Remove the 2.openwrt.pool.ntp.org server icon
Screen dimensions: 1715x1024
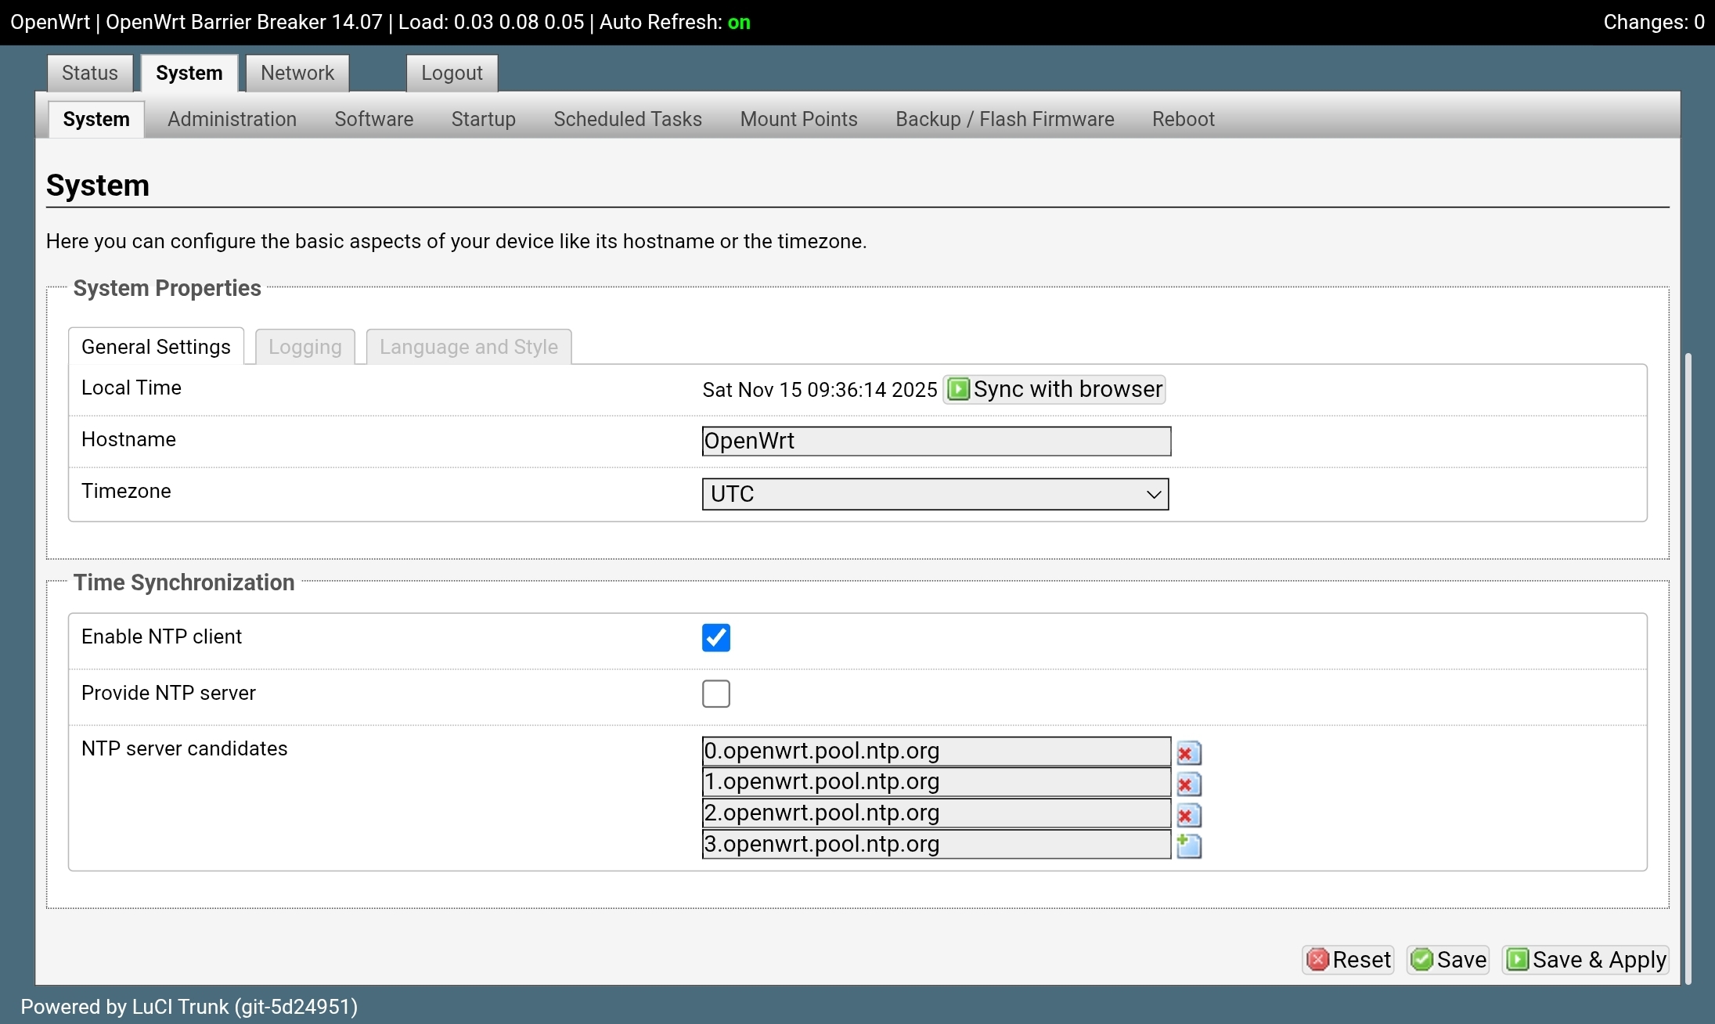click(1188, 815)
